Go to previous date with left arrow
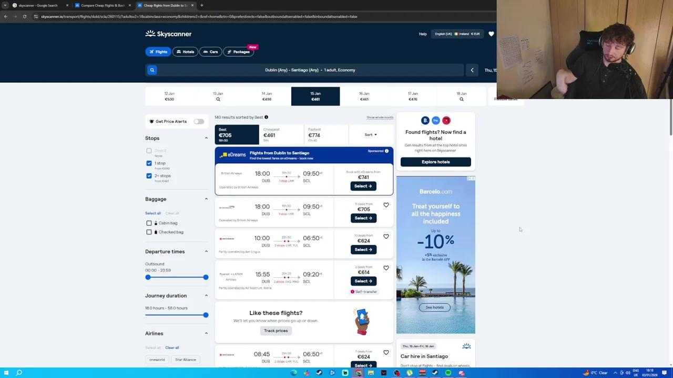 (472, 70)
